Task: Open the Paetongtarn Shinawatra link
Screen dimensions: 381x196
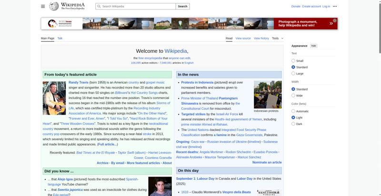Action: [x=210, y=101]
